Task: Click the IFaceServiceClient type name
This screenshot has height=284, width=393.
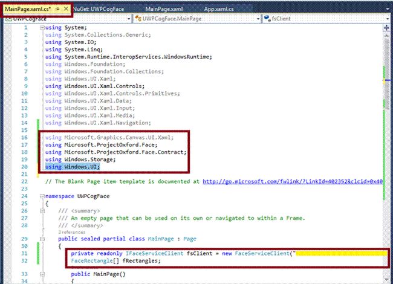Action: point(154,253)
